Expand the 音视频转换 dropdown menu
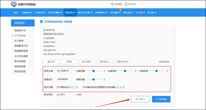 pyautogui.click(x=101, y=13)
